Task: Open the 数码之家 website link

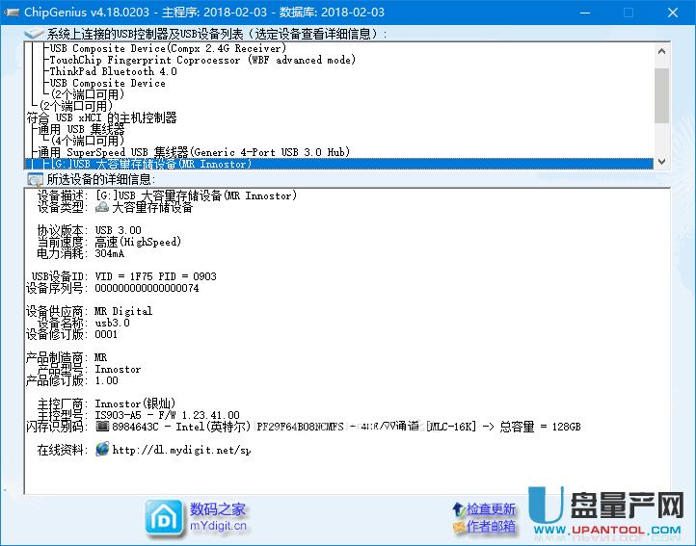Action: point(218,509)
